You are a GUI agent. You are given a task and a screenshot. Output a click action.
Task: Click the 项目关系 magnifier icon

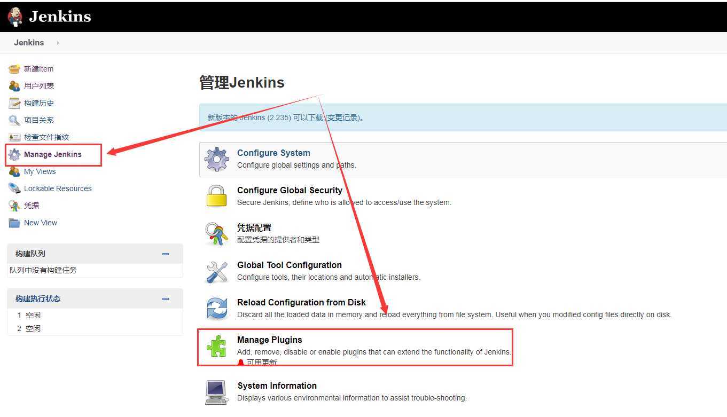coord(14,120)
